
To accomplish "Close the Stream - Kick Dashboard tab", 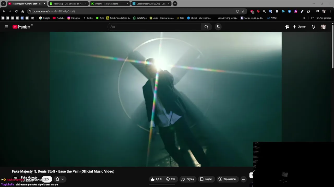I will click(127, 4).
